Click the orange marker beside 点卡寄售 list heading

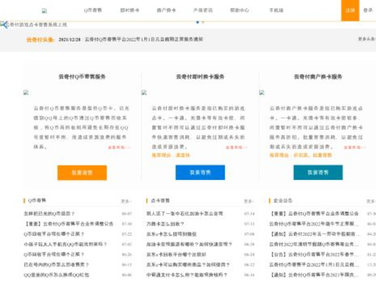point(147,201)
